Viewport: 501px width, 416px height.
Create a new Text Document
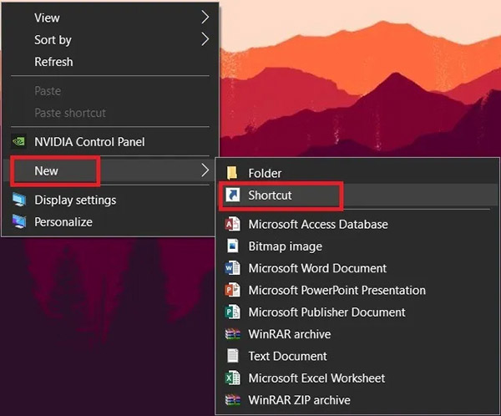pyautogui.click(x=357, y=356)
